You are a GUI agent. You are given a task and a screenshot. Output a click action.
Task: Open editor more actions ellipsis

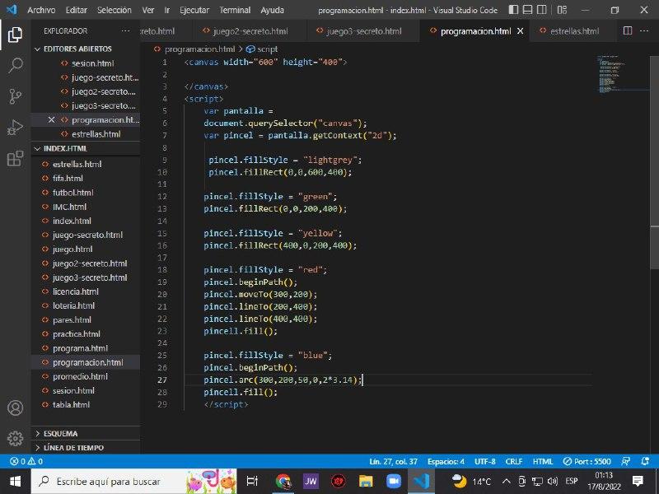644,30
